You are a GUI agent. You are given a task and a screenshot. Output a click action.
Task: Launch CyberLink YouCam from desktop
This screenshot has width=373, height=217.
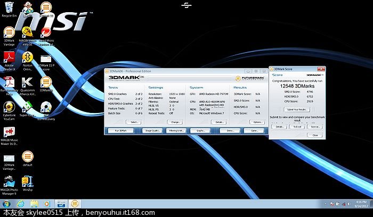[9, 111]
